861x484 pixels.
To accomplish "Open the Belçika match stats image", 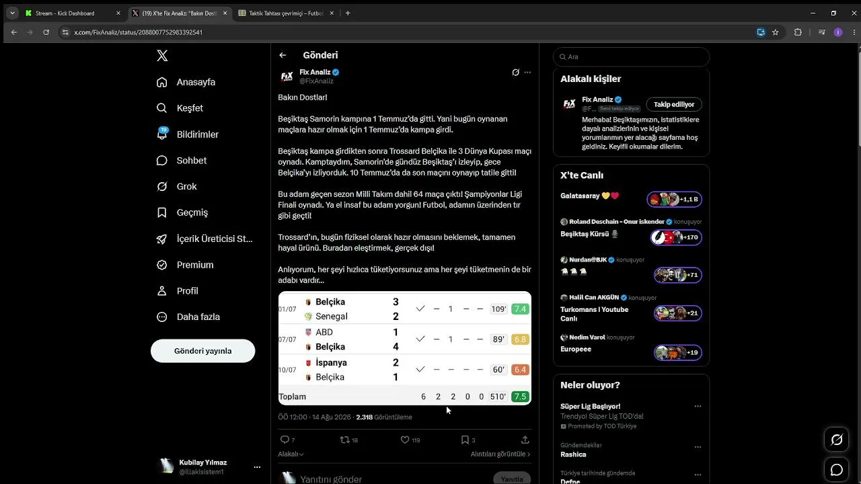I will point(405,348).
